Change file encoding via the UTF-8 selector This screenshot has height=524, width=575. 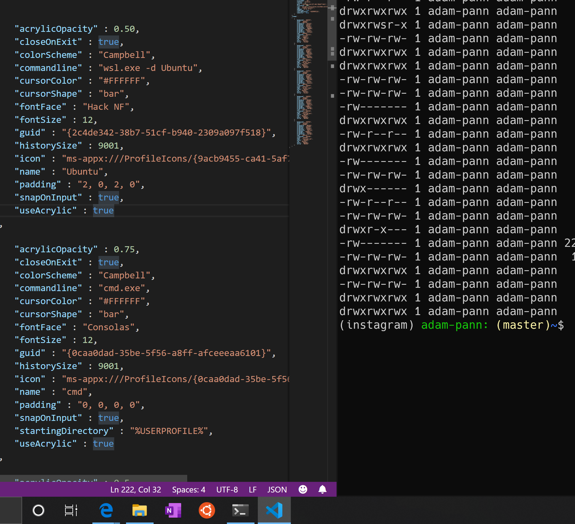coord(227,489)
